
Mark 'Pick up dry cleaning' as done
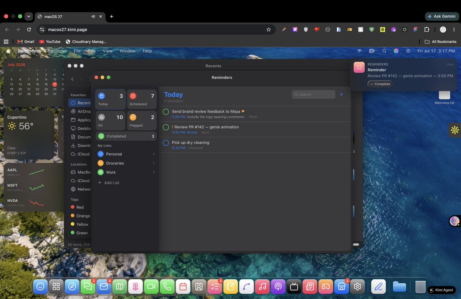coord(166,143)
